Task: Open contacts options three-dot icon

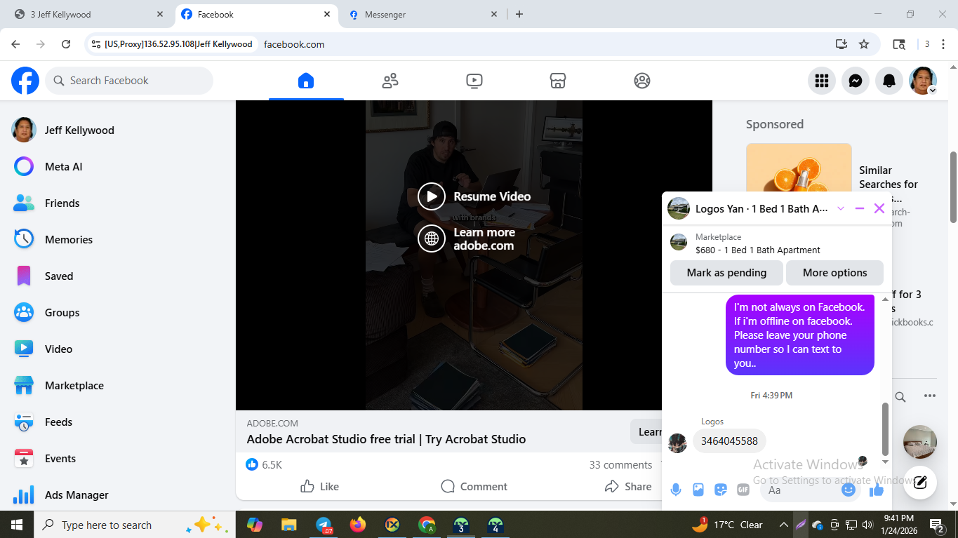Action: pyautogui.click(x=930, y=396)
